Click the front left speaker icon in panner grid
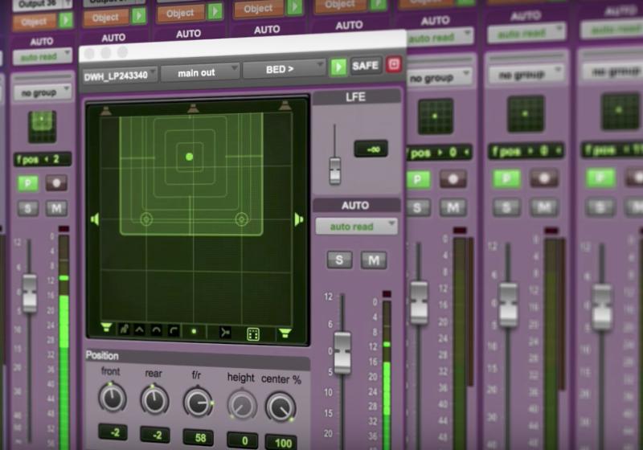Image resolution: width=643 pixels, height=450 pixels. 106,110
